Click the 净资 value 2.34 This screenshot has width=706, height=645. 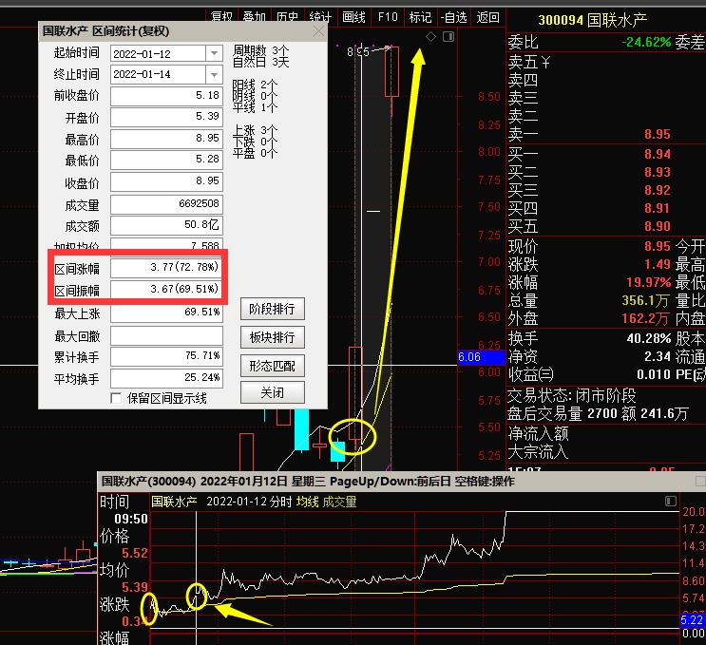pos(657,356)
